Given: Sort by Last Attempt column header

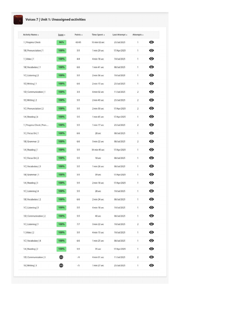Looking at the screenshot, I should coord(120,35).
